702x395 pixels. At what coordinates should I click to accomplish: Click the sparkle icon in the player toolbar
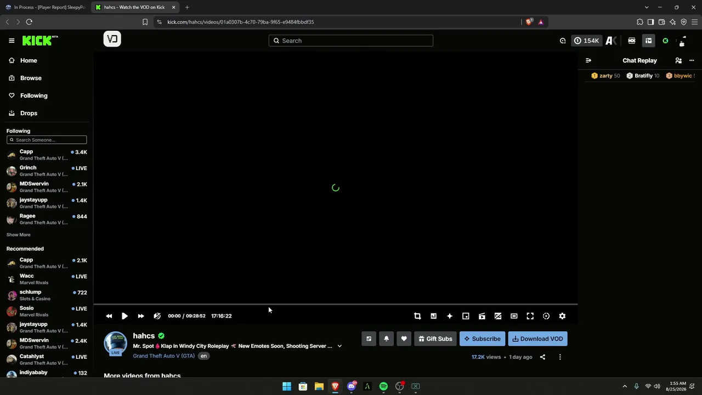tap(450, 316)
